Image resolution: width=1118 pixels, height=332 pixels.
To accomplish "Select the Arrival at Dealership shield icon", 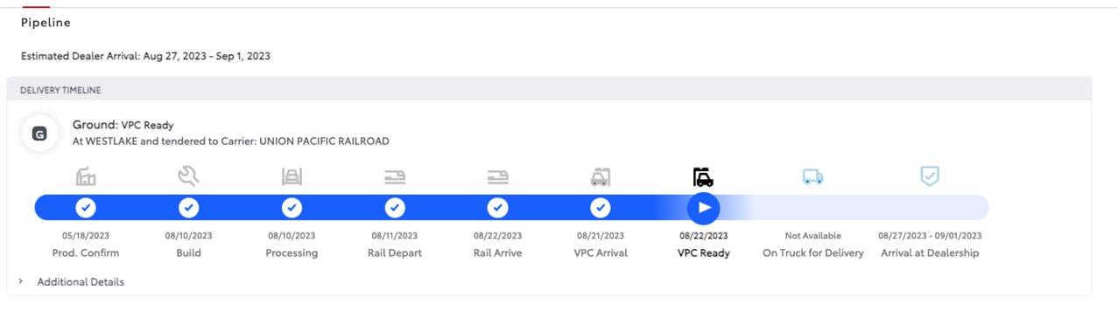I will [930, 176].
